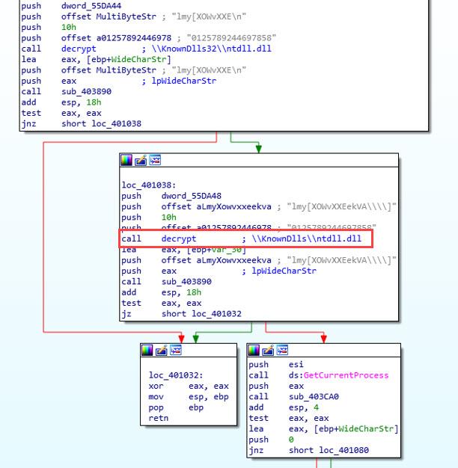458x468 pixels.
Task: Click WideCharStr in the GetCurrentProcess block lea
Action: [366, 429]
